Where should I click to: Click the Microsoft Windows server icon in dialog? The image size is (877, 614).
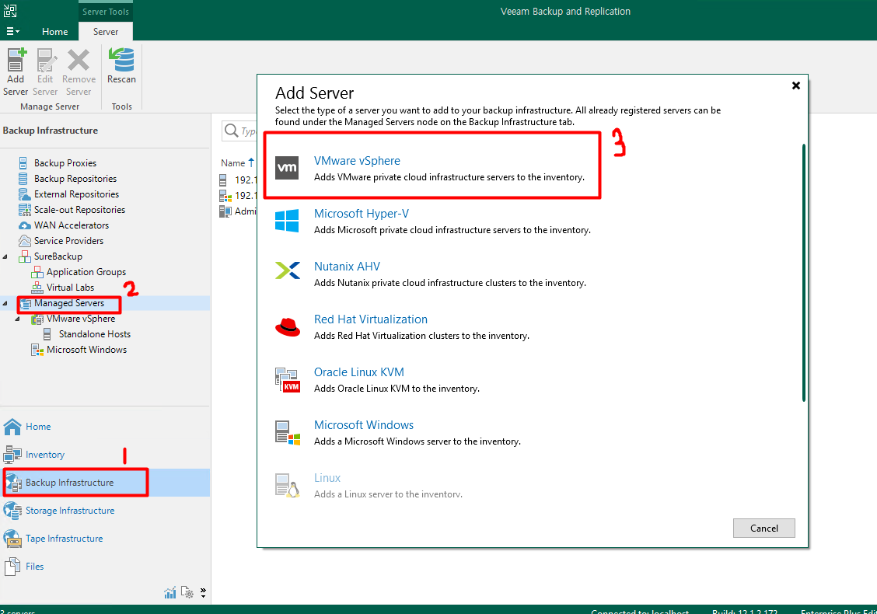(288, 433)
